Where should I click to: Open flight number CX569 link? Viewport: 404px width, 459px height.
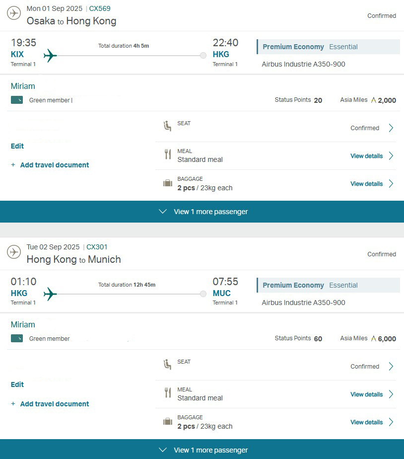click(x=100, y=8)
